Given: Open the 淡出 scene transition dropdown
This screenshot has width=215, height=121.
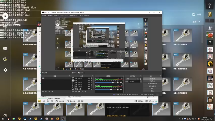Looking at the screenshot, I should coord(131,79).
